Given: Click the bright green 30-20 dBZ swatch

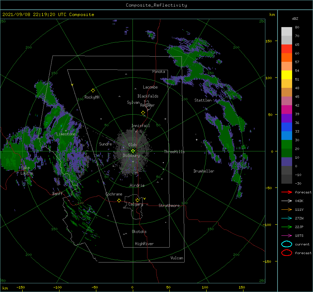Looking at the screenshot, I should tap(287, 144).
